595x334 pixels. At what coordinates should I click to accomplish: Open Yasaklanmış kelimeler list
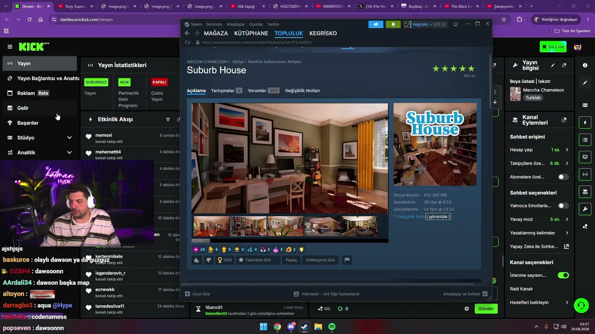539,233
